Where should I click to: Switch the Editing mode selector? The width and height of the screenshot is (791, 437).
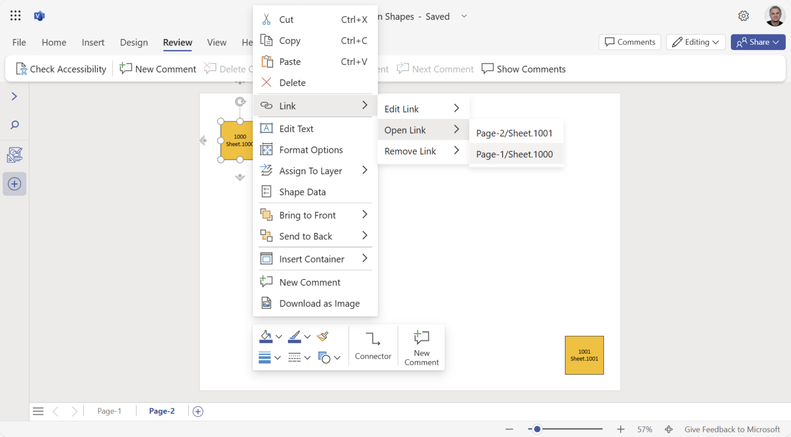point(696,42)
